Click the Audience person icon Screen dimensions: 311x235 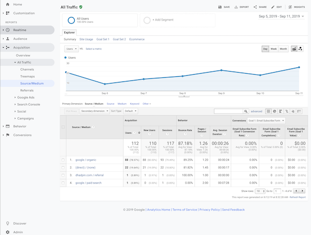pyautogui.click(x=8, y=39)
